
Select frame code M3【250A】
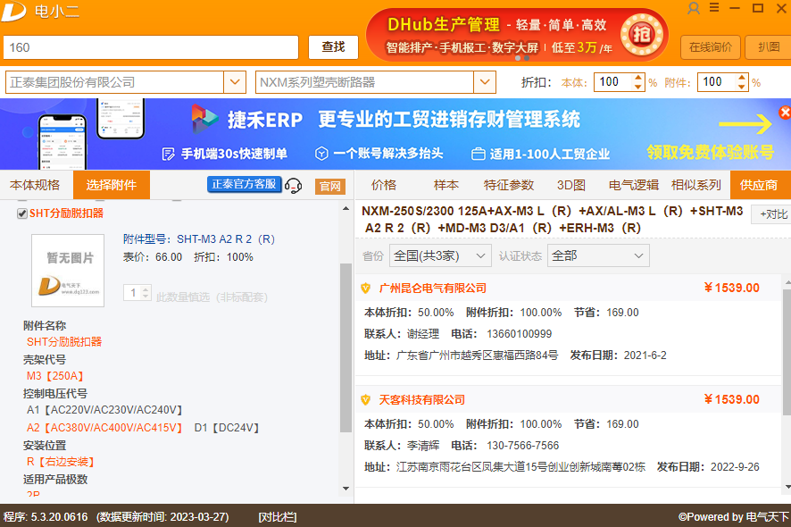[x=55, y=376]
